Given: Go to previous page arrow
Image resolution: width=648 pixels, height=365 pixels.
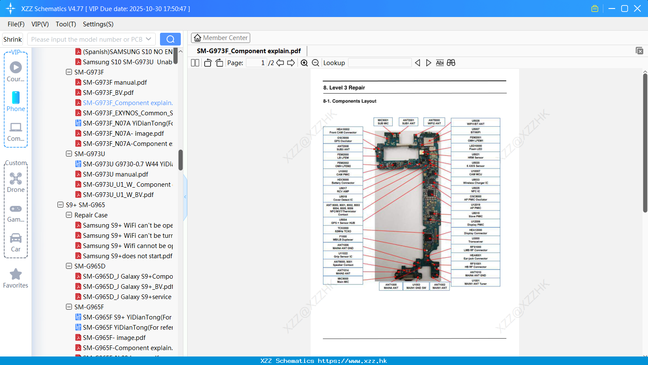Looking at the screenshot, I should 280,63.
